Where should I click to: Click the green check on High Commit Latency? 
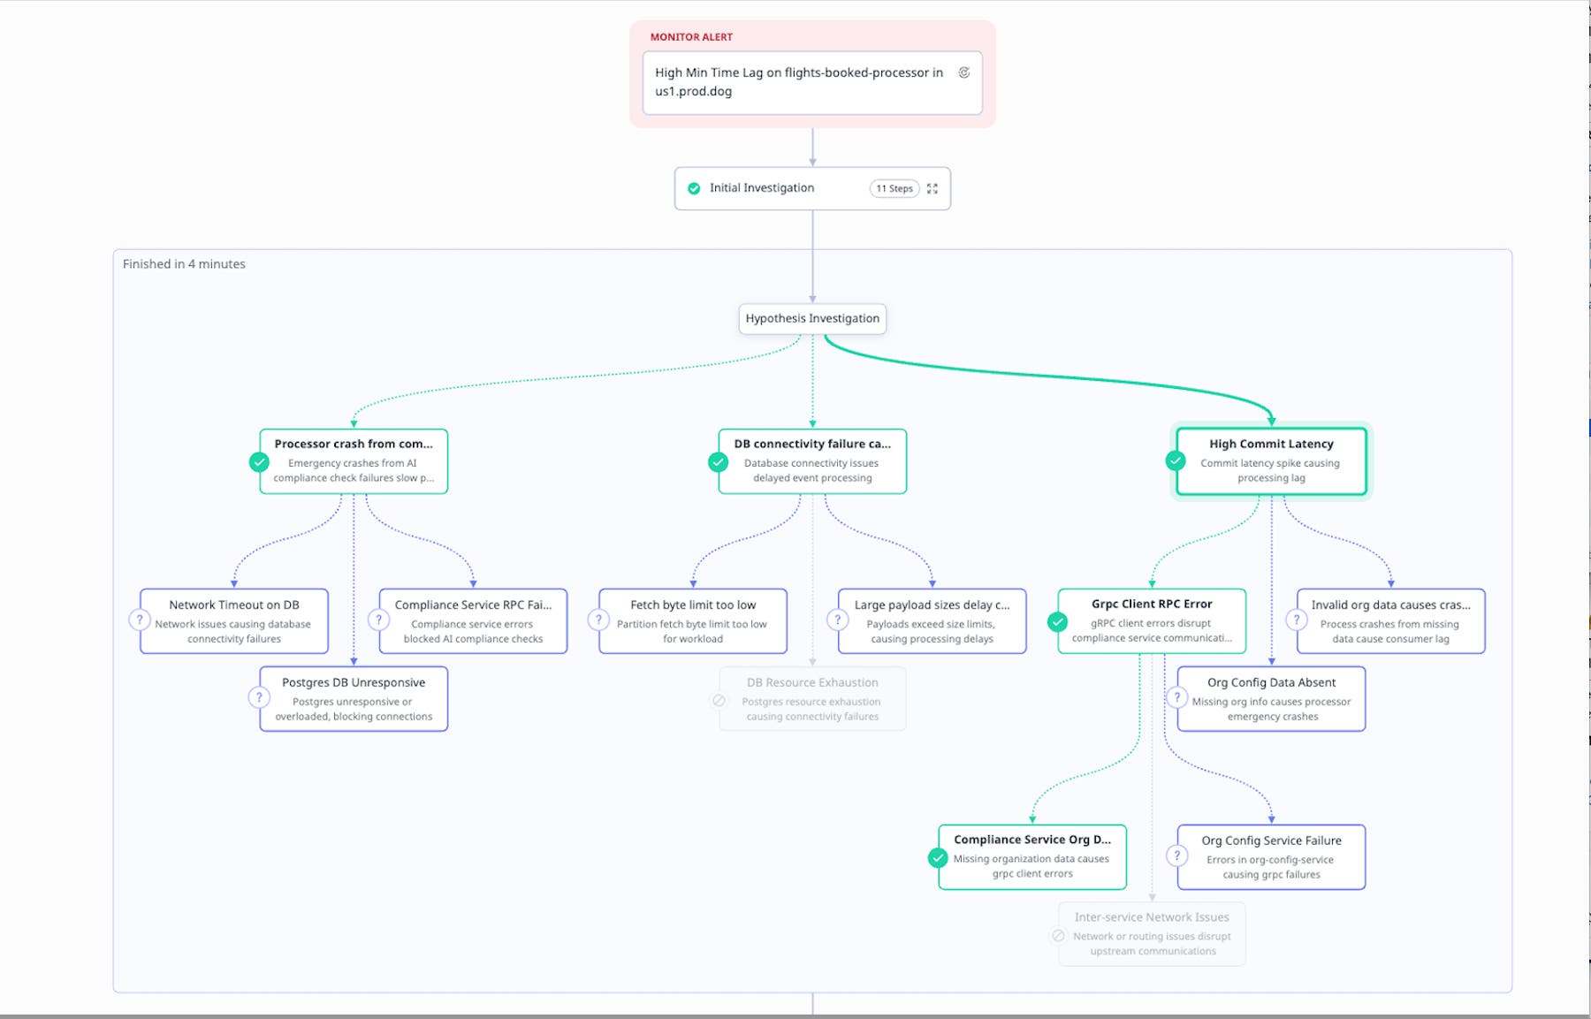(x=1175, y=460)
